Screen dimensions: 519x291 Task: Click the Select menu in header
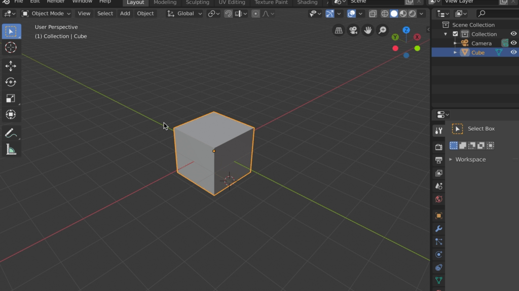pyautogui.click(x=105, y=14)
